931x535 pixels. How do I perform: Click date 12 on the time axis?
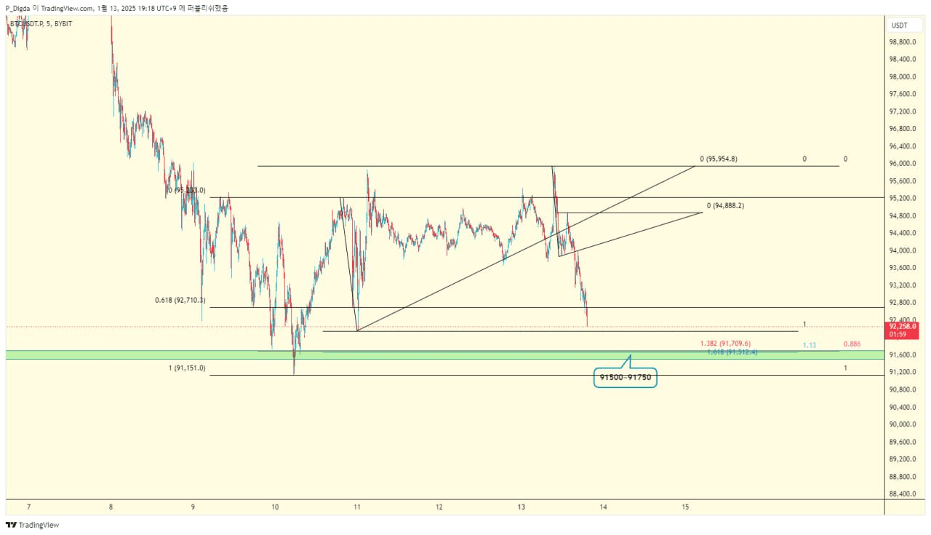(x=439, y=506)
